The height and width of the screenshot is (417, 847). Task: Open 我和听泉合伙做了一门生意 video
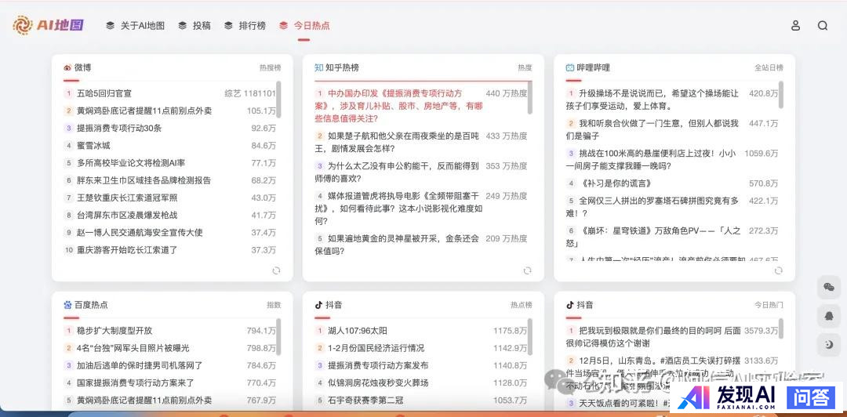(652, 129)
